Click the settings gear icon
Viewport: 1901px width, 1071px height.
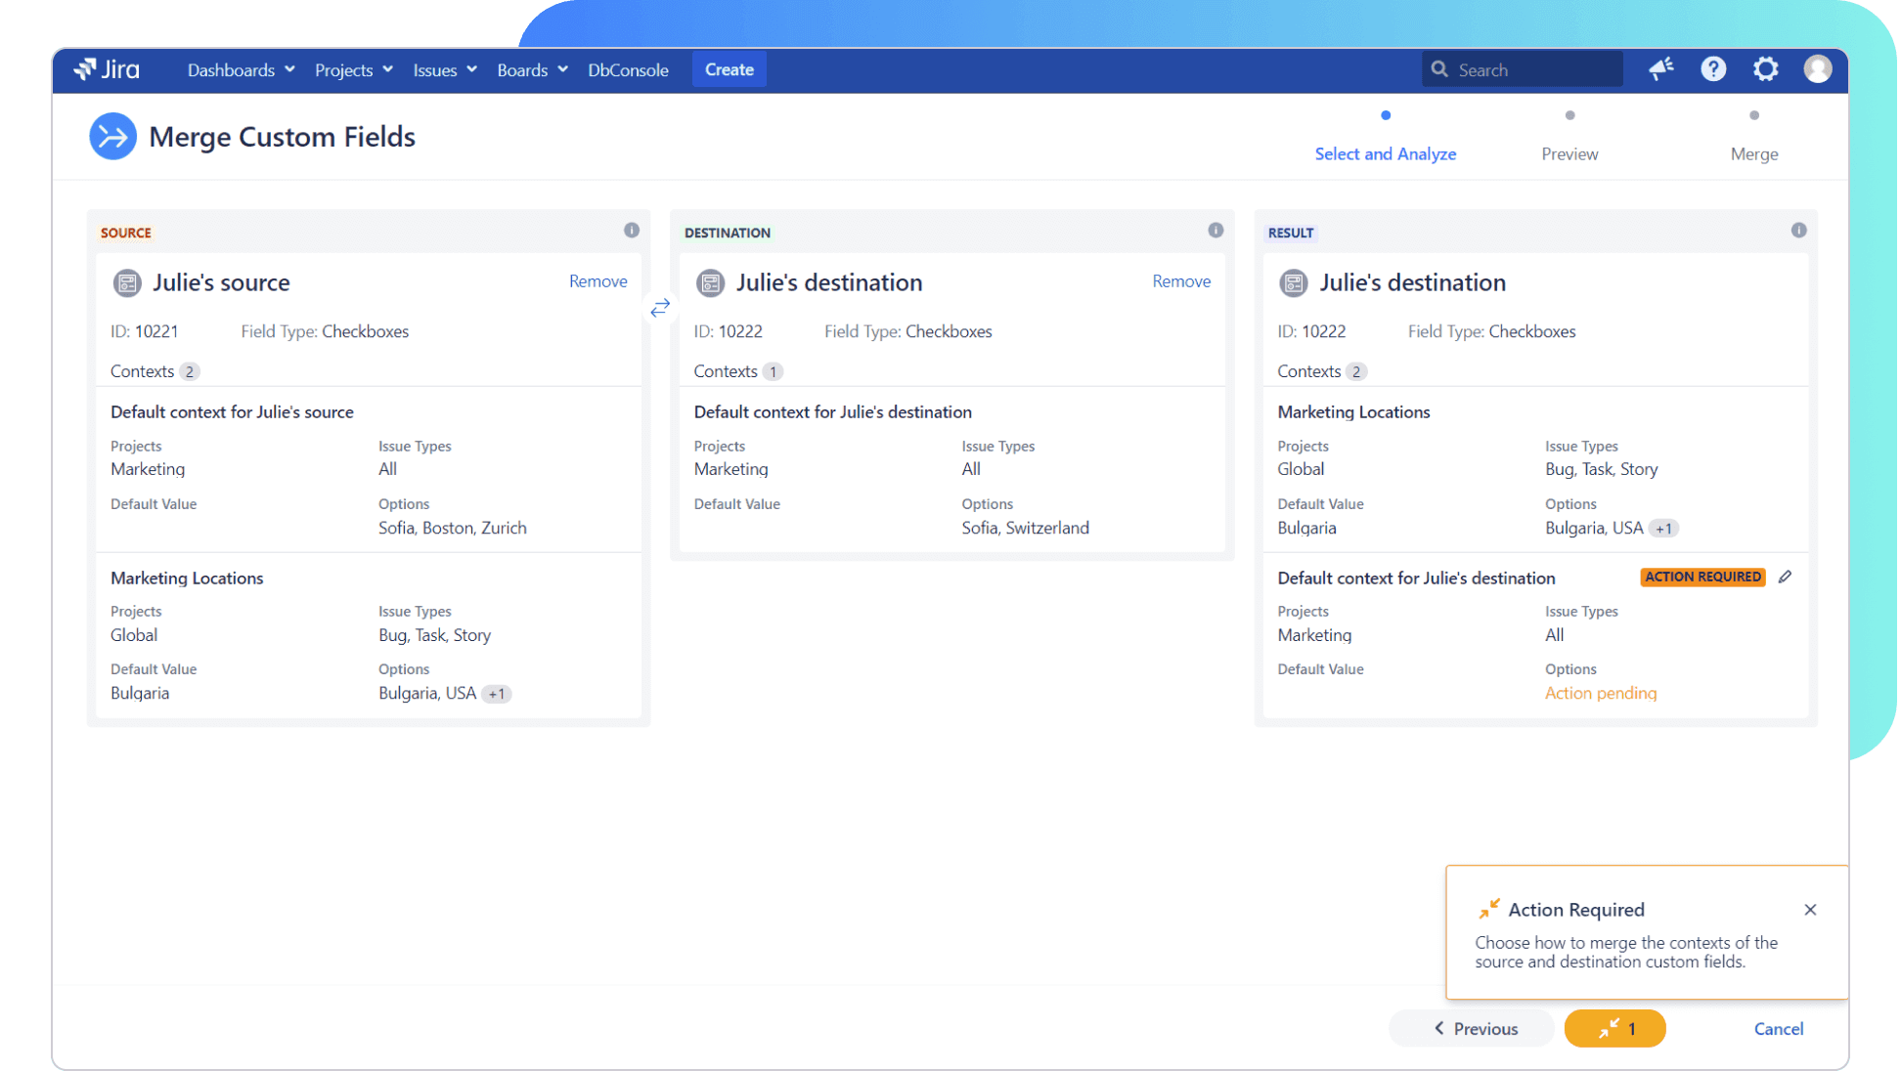coord(1765,69)
